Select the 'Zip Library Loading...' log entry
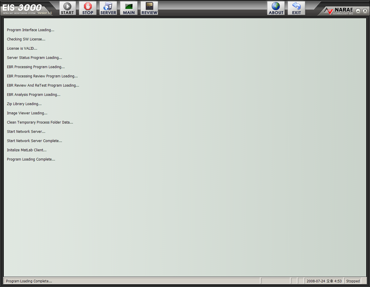Viewport: 370px width, 287px height. (24, 104)
